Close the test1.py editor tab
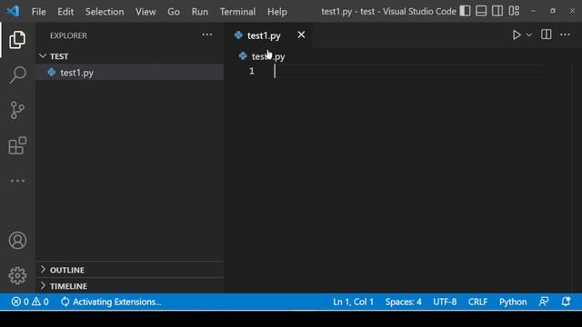The height and width of the screenshot is (327, 582). (301, 35)
